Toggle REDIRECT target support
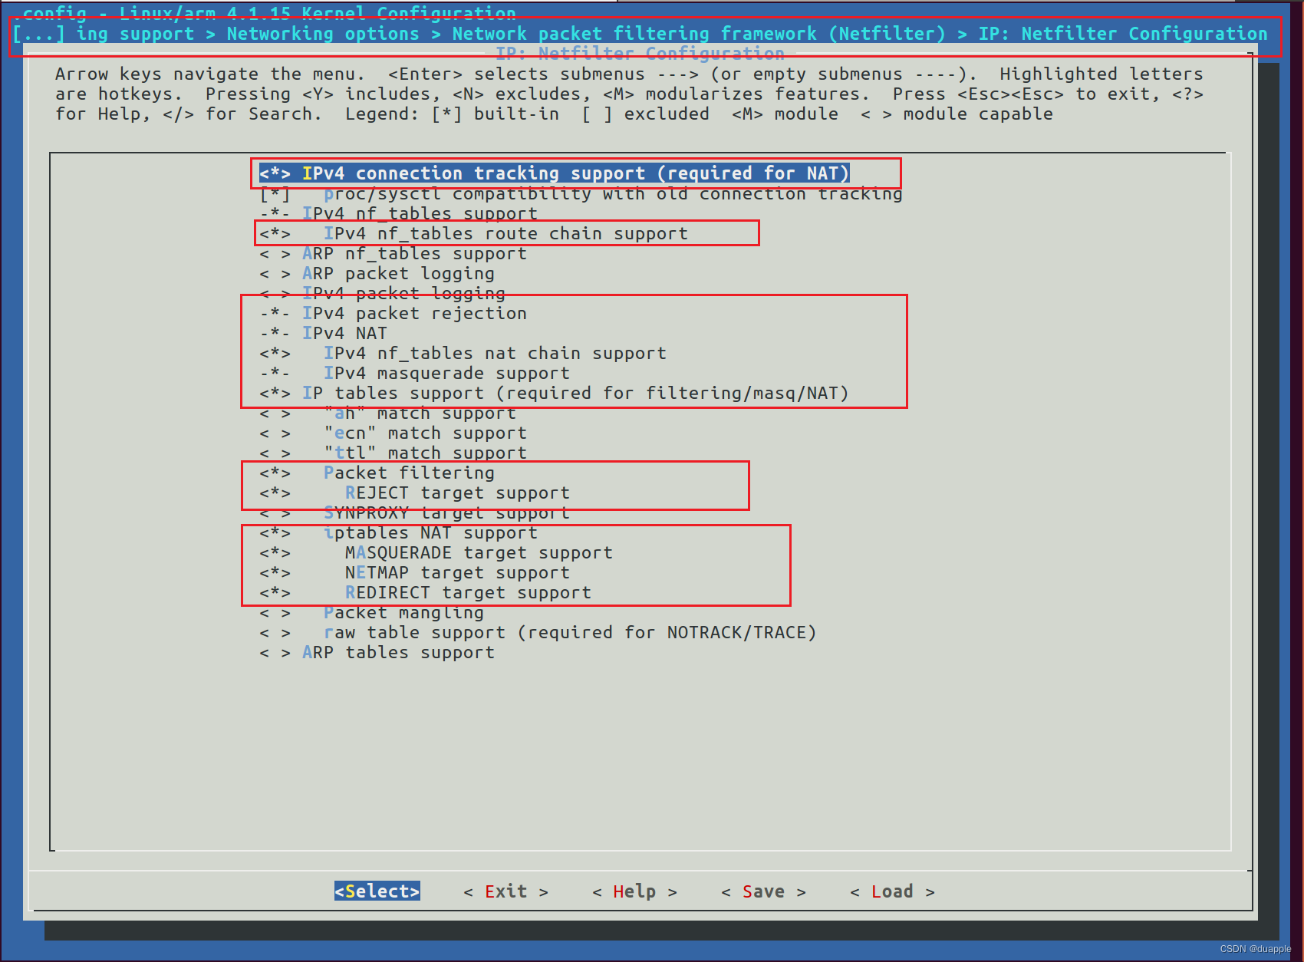 coord(425,592)
